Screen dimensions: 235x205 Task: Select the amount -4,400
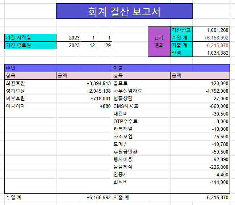tap(200, 175)
